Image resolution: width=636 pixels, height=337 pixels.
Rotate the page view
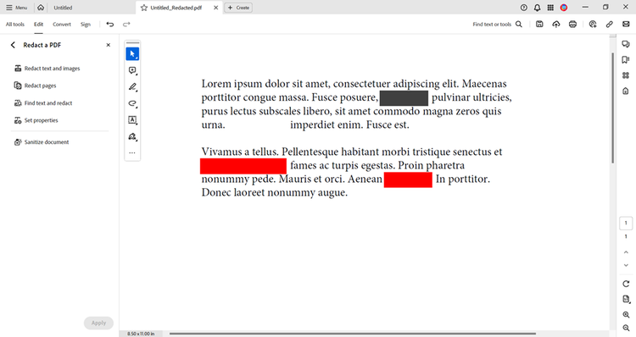[626, 284]
